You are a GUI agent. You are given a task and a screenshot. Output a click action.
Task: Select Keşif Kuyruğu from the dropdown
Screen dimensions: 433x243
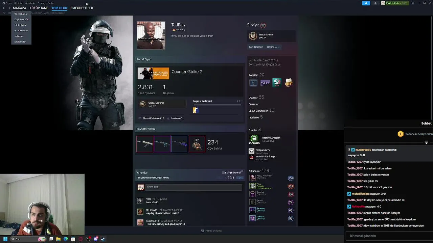pos(21,20)
